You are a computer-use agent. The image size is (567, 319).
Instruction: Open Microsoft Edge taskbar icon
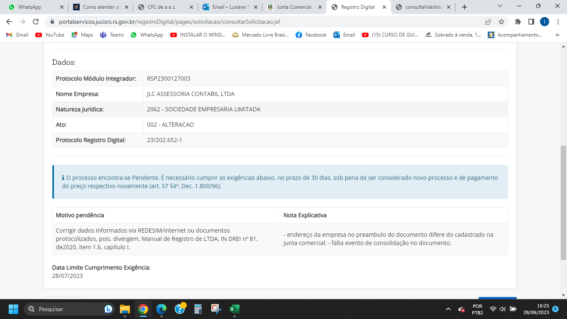pos(161,309)
